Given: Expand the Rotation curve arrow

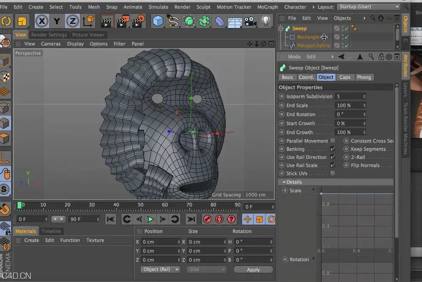Looking at the screenshot, I should pyautogui.click(x=313, y=259).
